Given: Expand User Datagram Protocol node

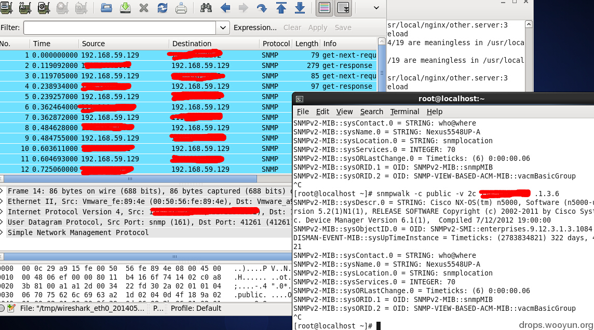Looking at the screenshot, I should 2,222.
